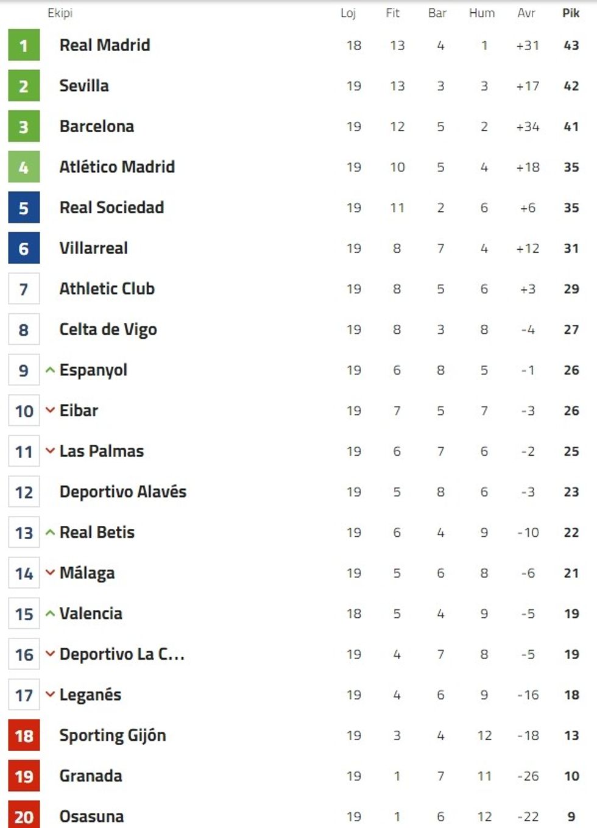Click the down arrow next to Málaga
This screenshot has width=597, height=828.
tap(51, 573)
